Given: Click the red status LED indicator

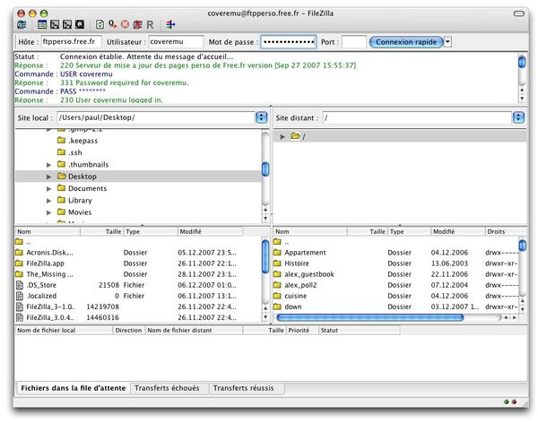Looking at the screenshot, I should coord(514,401).
